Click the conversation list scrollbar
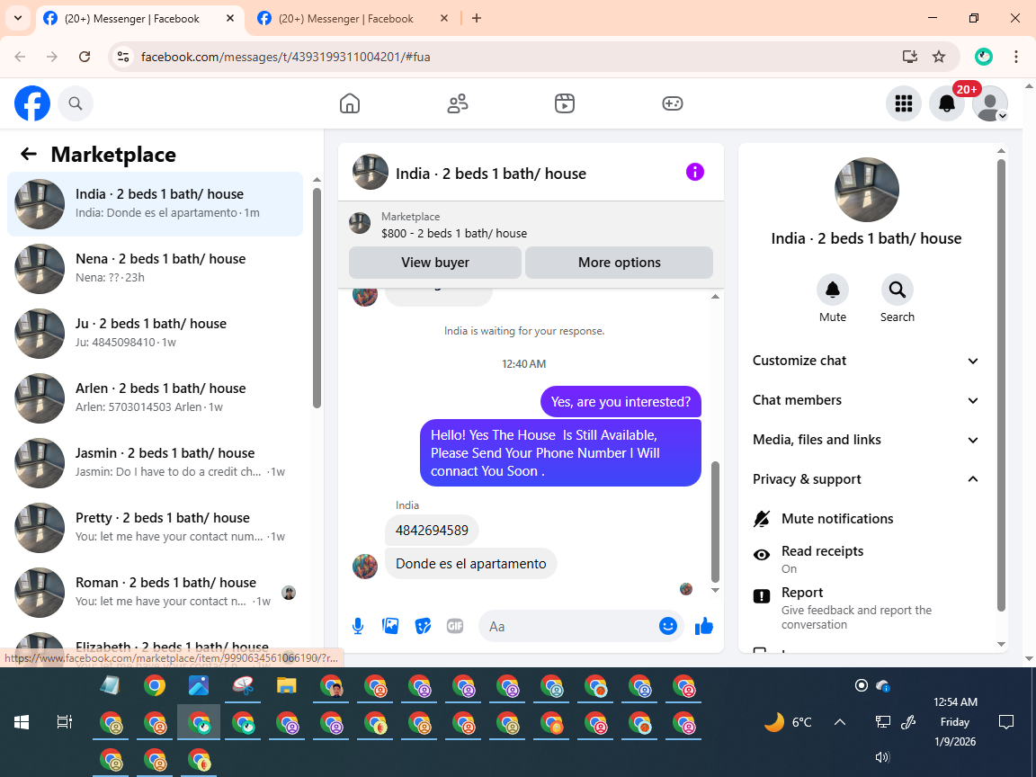 pos(317,298)
